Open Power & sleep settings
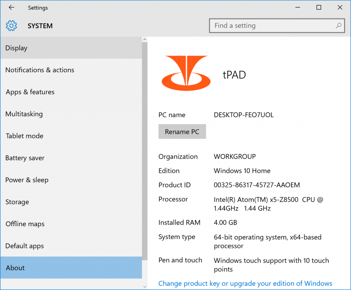The image size is (351, 290). coord(71,180)
